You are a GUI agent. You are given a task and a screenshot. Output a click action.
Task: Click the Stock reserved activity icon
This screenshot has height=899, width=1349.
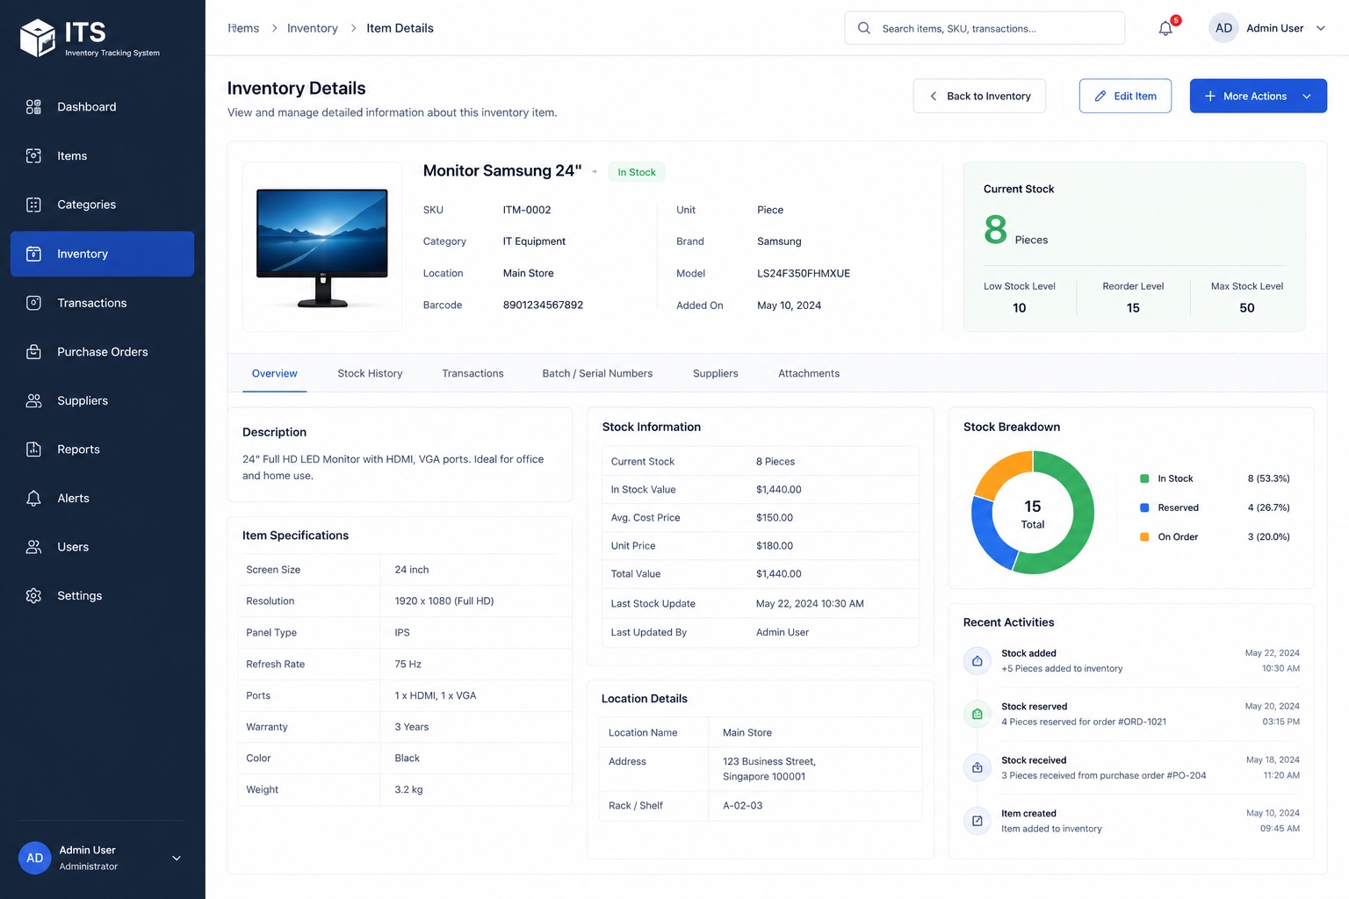(x=977, y=715)
